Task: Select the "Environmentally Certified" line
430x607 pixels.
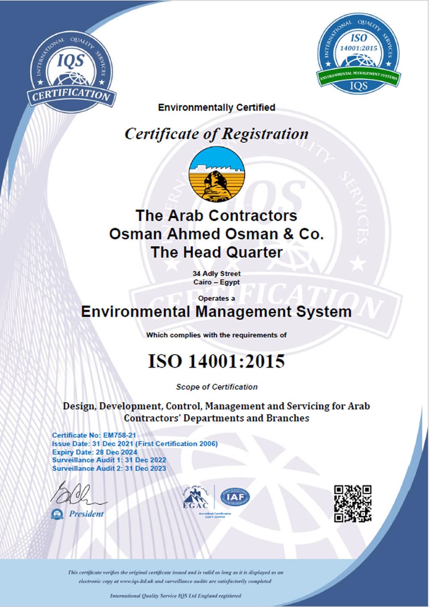Action: tap(217, 107)
